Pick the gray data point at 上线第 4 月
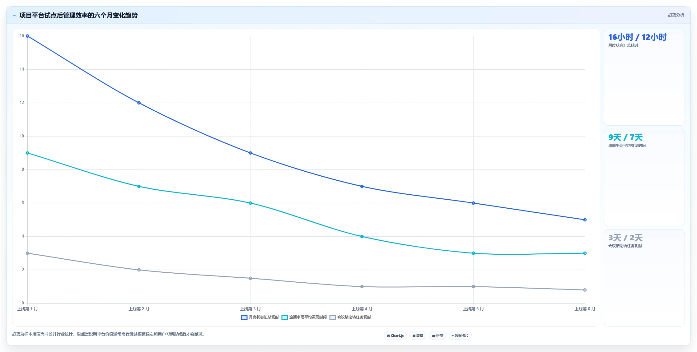 click(362, 287)
